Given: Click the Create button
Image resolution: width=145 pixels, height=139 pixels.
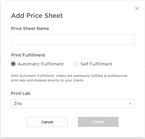Looking at the screenshot, I should point(98,122).
